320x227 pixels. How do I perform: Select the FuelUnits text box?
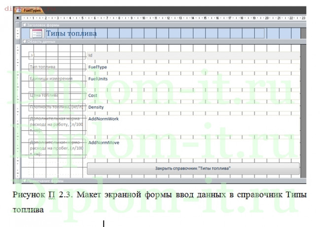point(193,81)
